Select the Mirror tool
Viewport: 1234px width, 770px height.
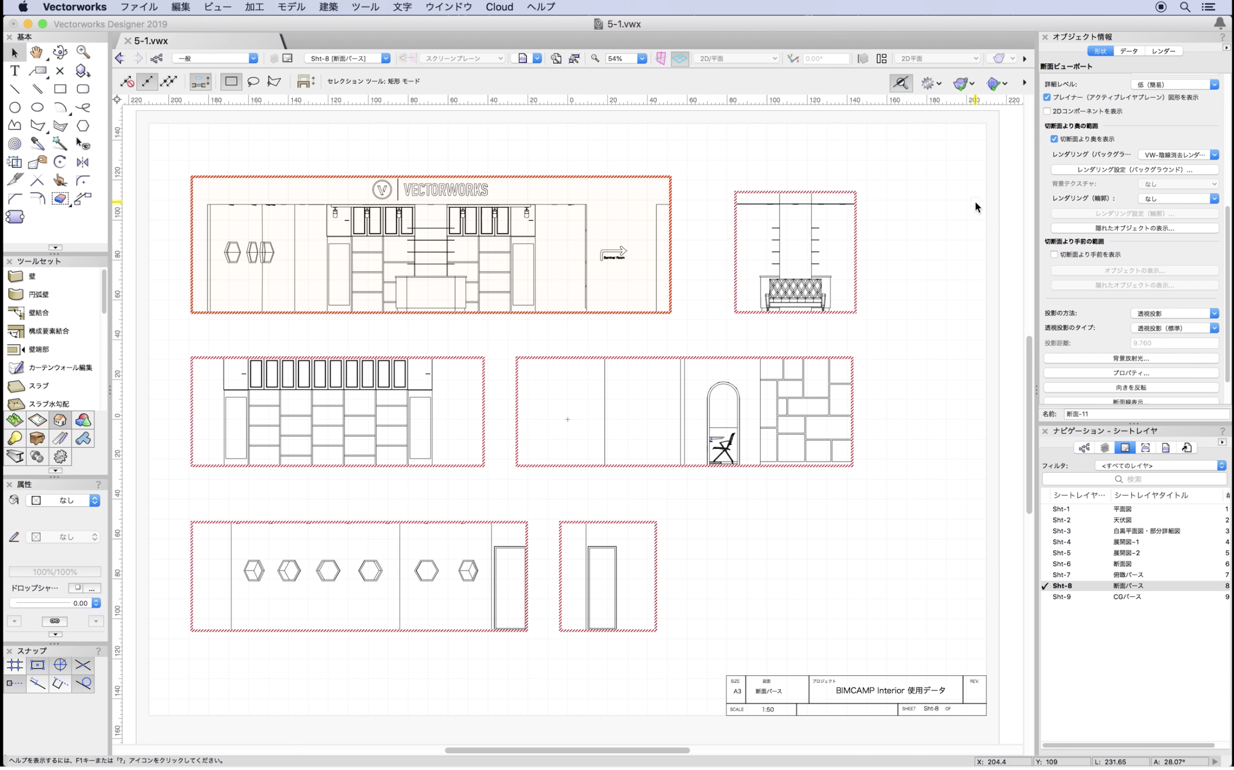point(83,162)
